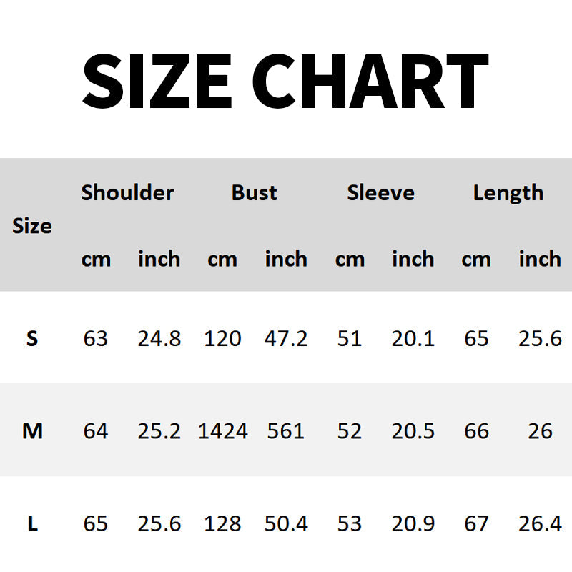This screenshot has height=572, width=572.
Task: Click the cm subheader under Shoulder
Action: (x=96, y=259)
